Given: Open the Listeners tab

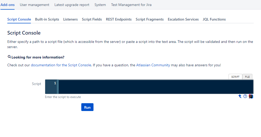Looking at the screenshot, I should tap(70, 19).
